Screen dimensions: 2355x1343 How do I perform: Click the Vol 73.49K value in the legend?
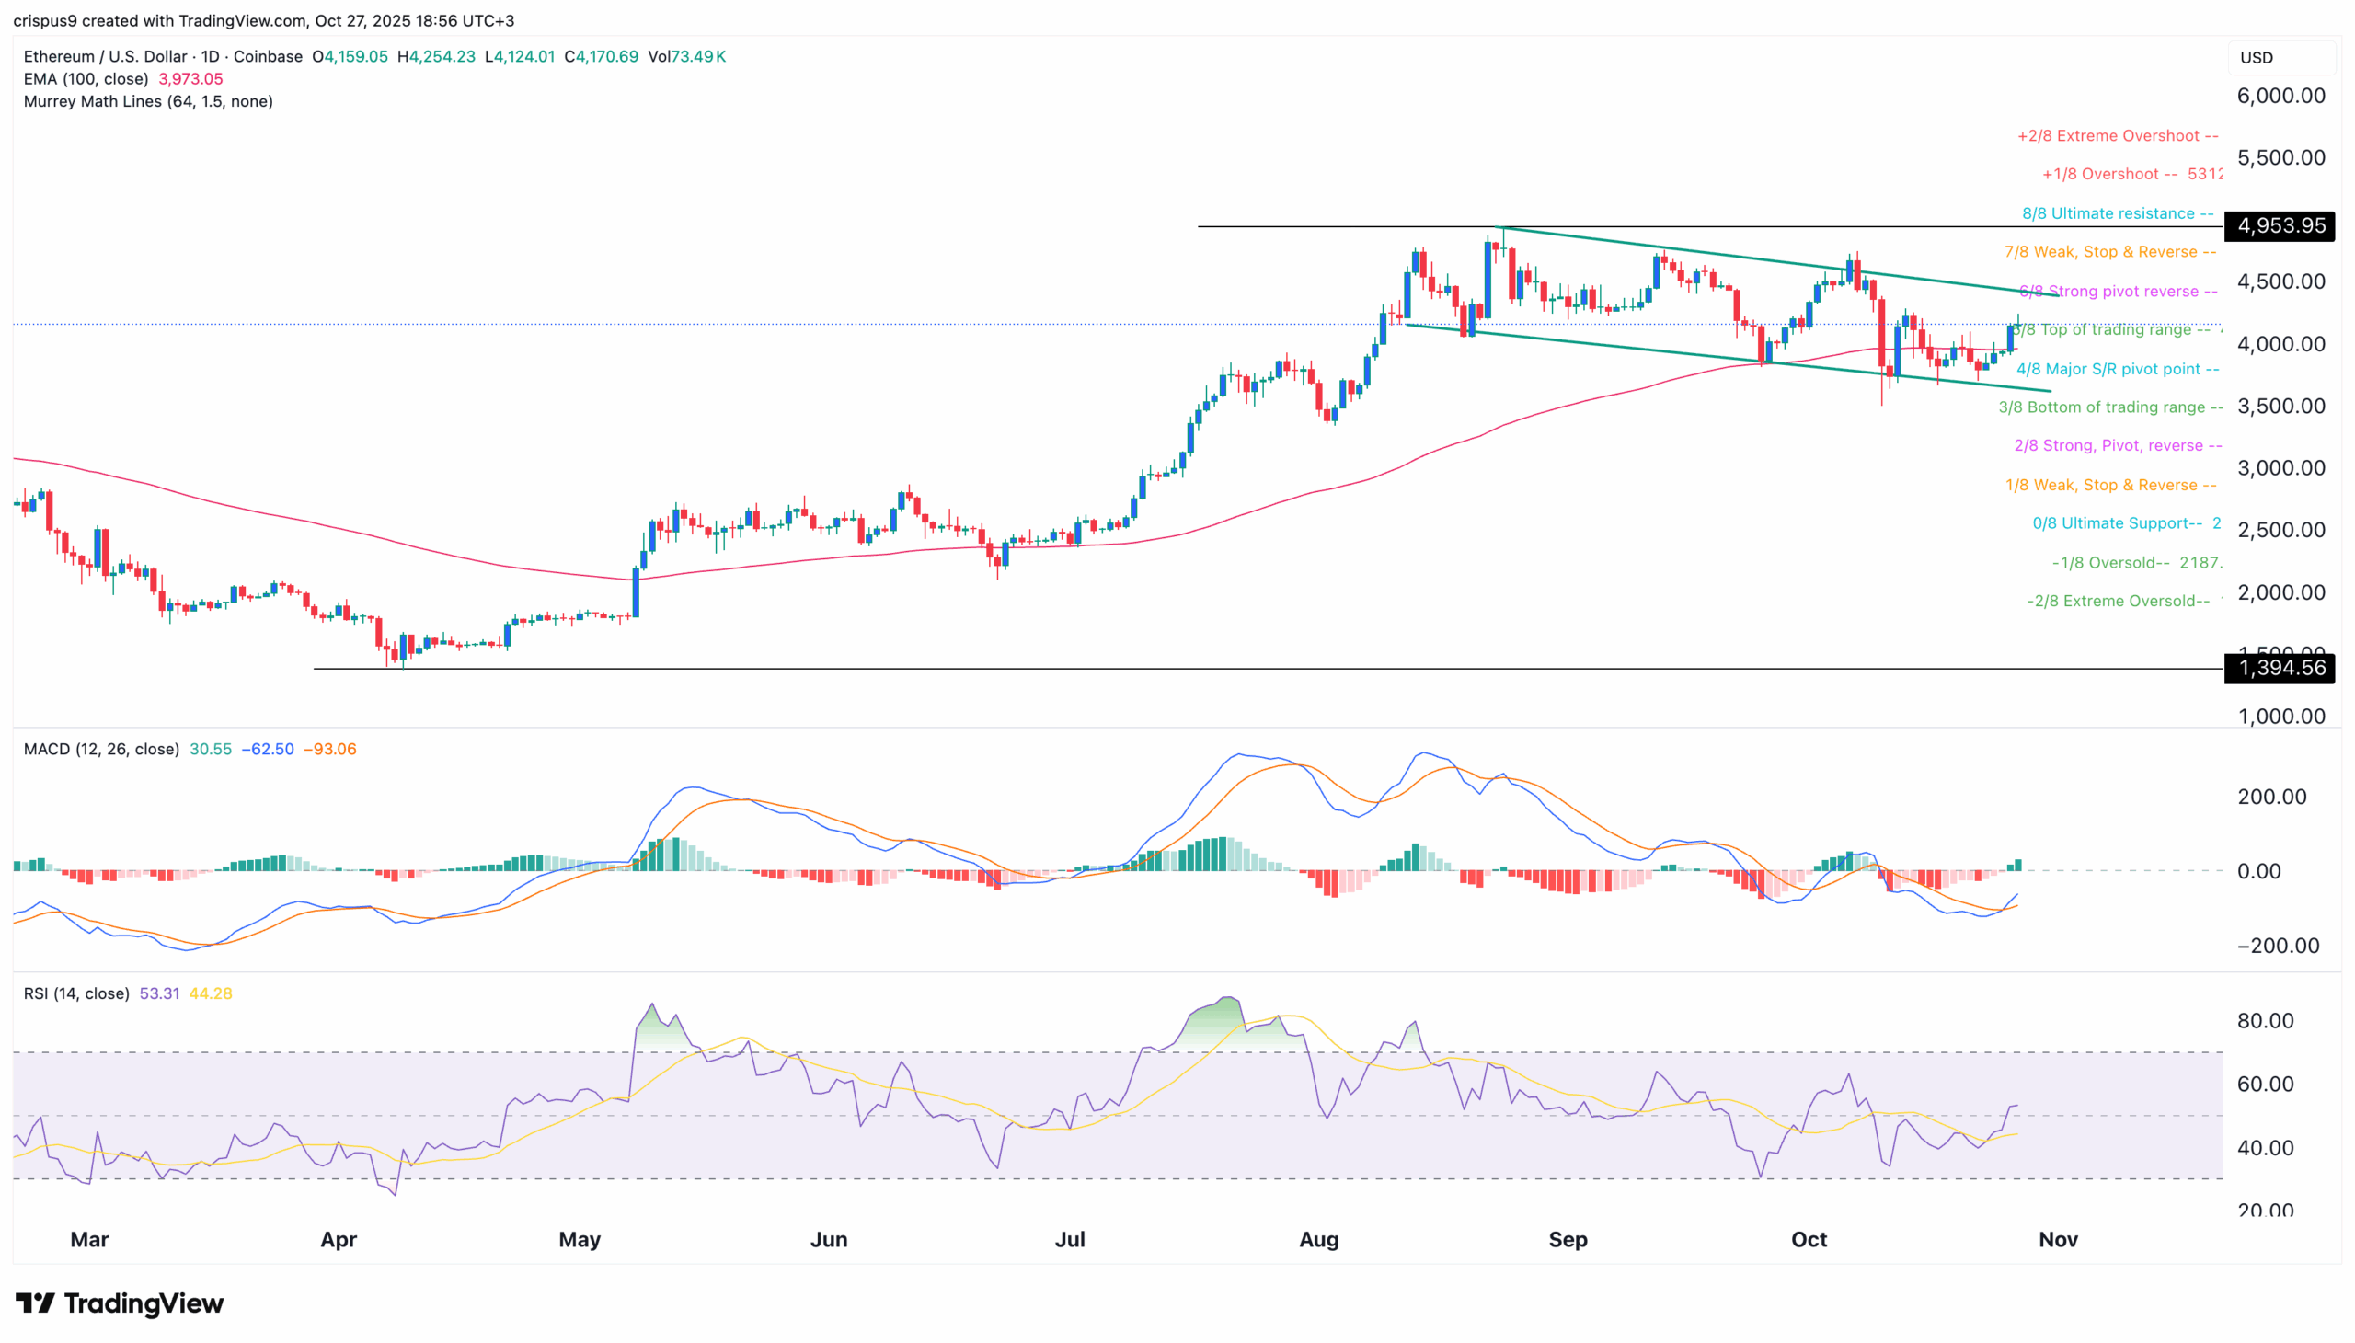[x=693, y=56]
